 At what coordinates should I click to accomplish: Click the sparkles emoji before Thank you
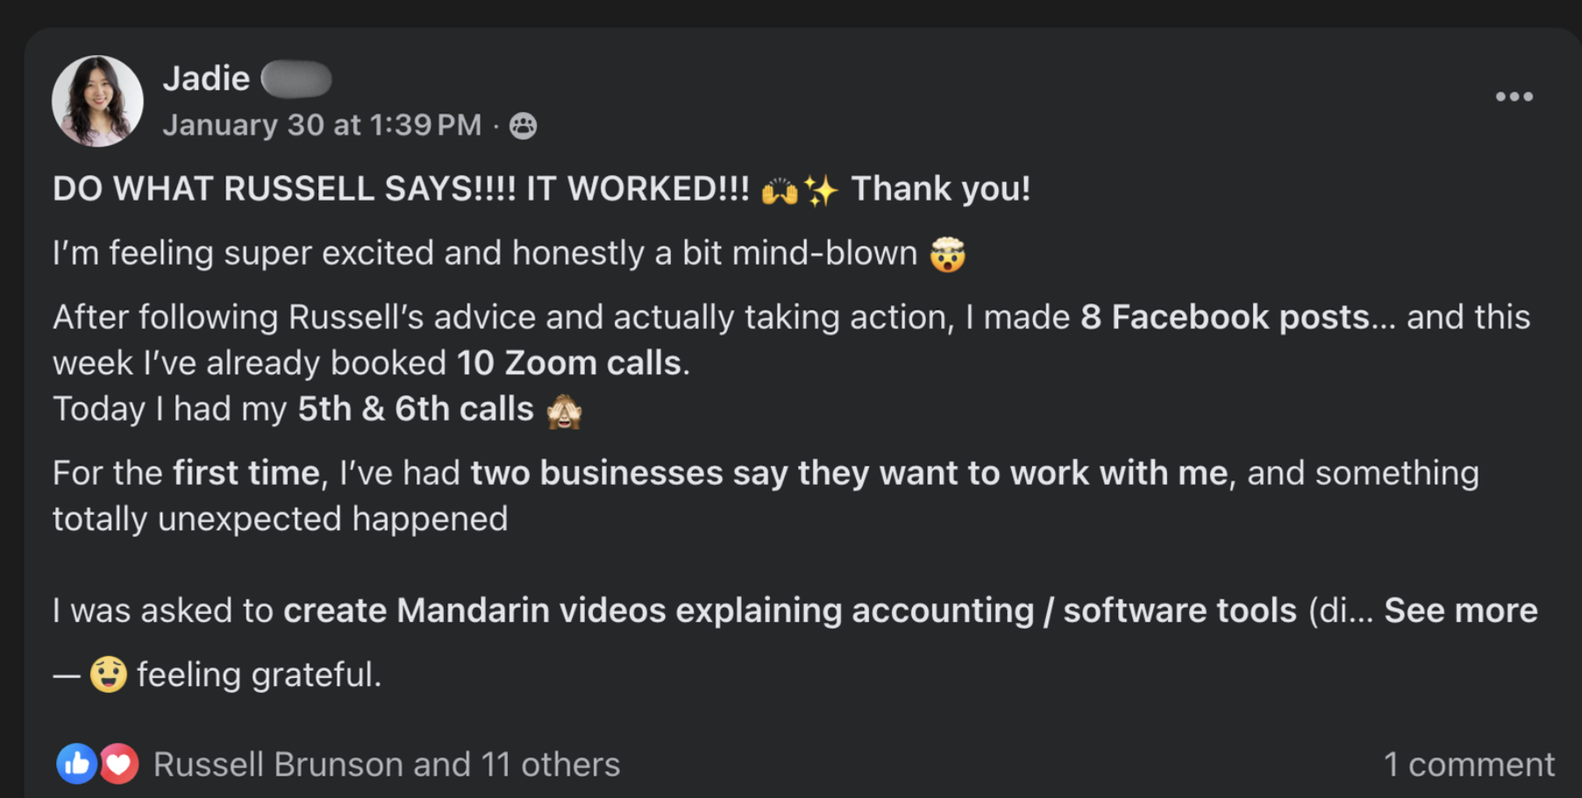(821, 190)
